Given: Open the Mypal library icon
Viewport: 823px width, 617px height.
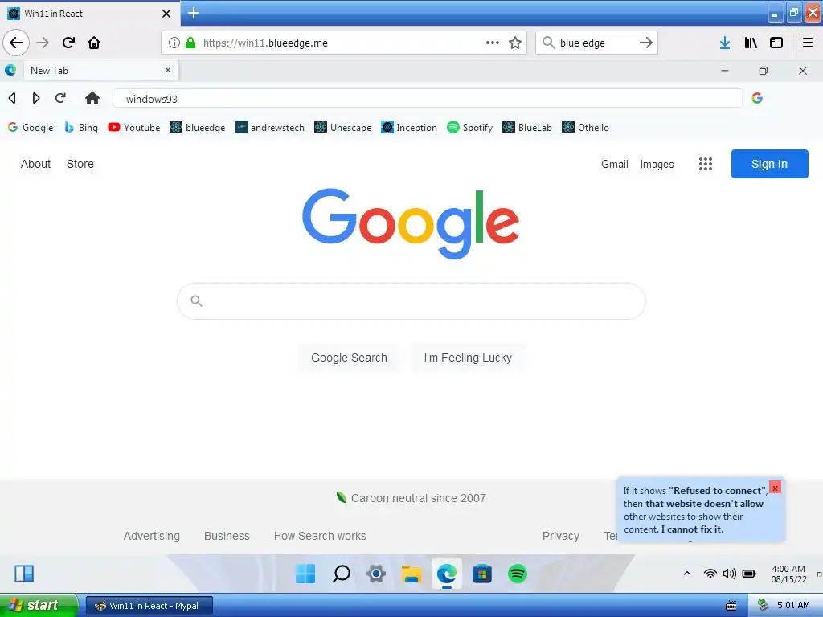Looking at the screenshot, I should [751, 43].
